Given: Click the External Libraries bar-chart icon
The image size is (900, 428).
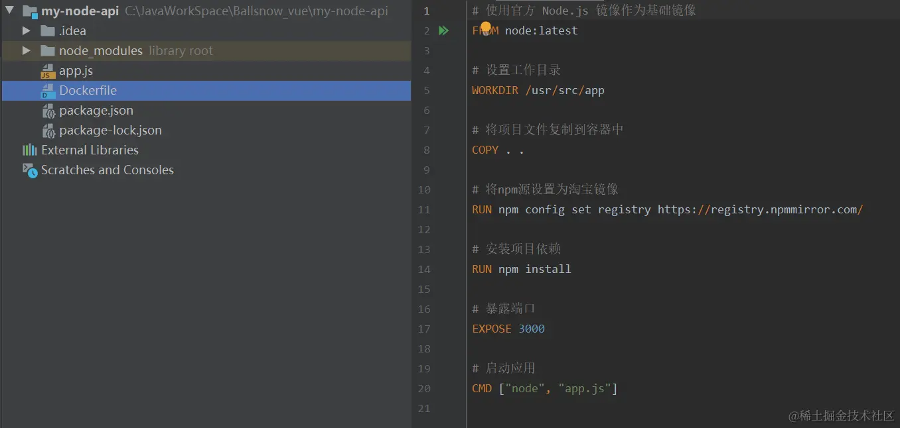Looking at the screenshot, I should click(x=30, y=150).
